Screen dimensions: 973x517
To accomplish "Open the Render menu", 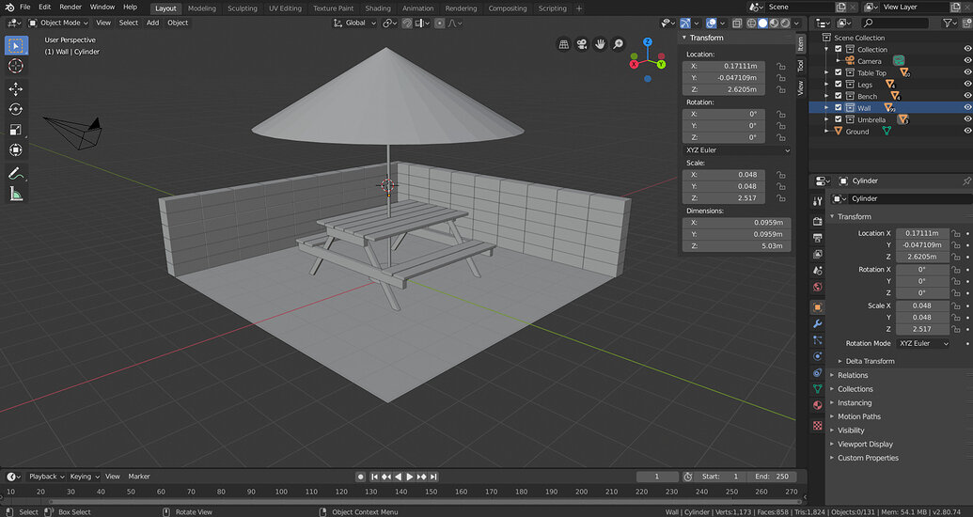I will pos(71,7).
